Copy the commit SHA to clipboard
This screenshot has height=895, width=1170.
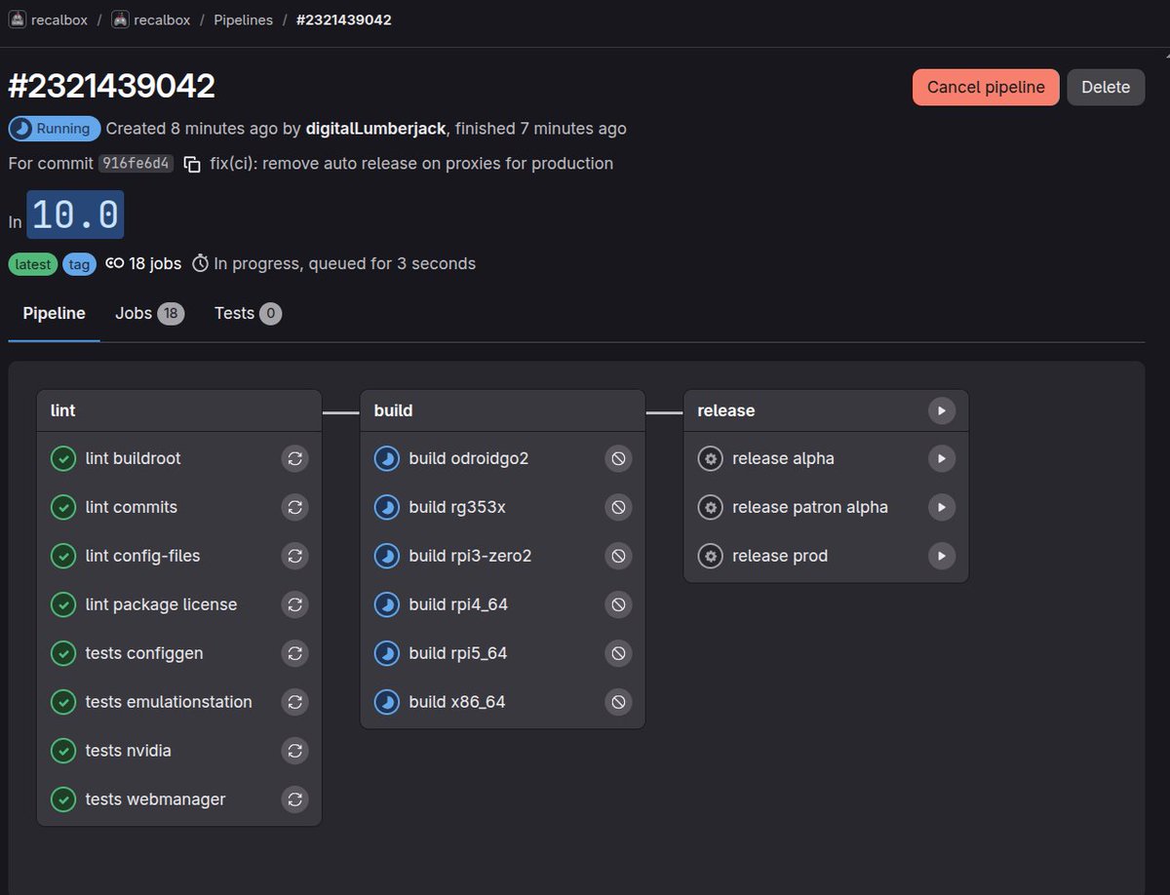tap(192, 164)
